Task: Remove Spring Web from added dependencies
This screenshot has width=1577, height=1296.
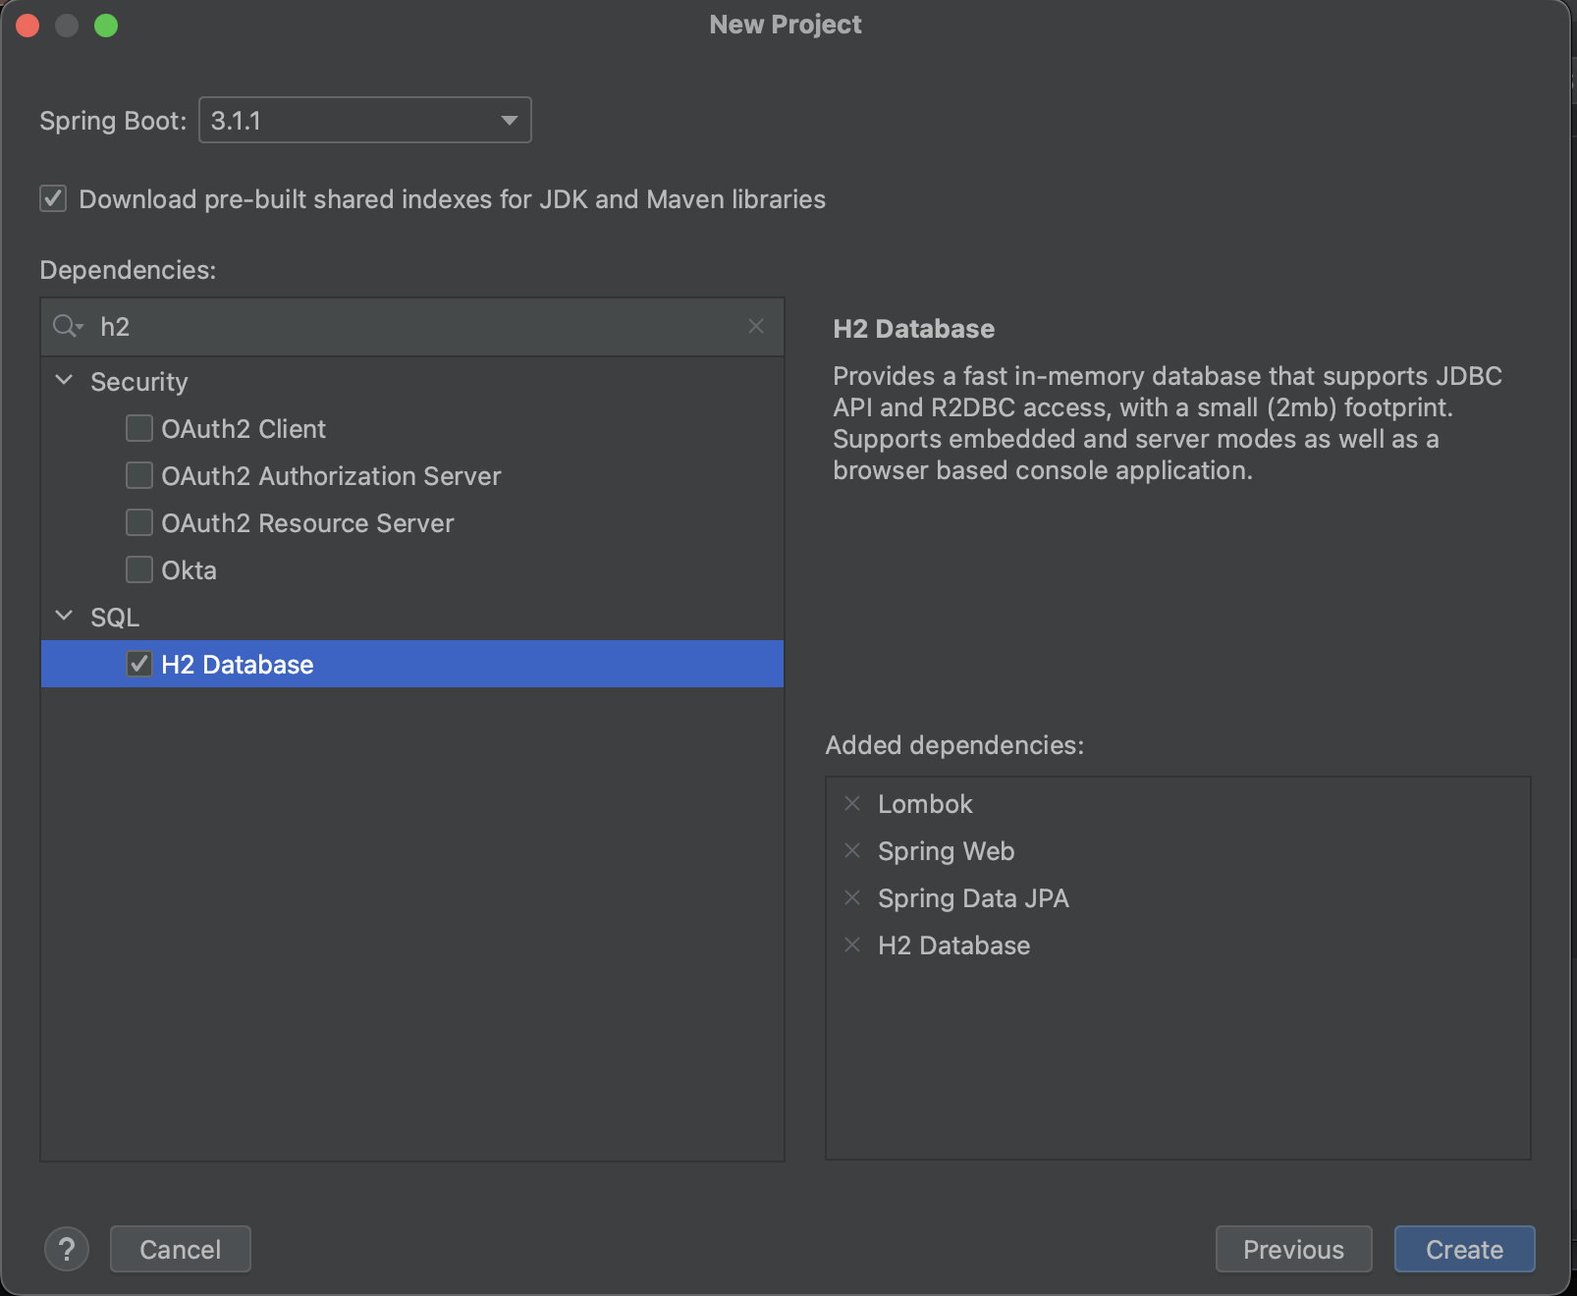Action: (x=852, y=850)
